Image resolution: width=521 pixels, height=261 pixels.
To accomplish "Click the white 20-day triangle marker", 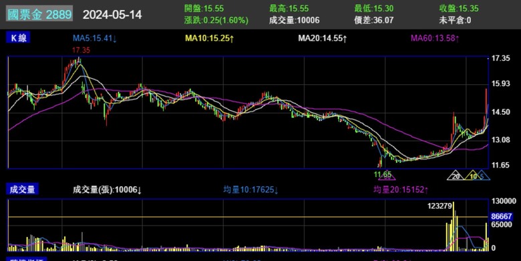I will coord(456,176).
